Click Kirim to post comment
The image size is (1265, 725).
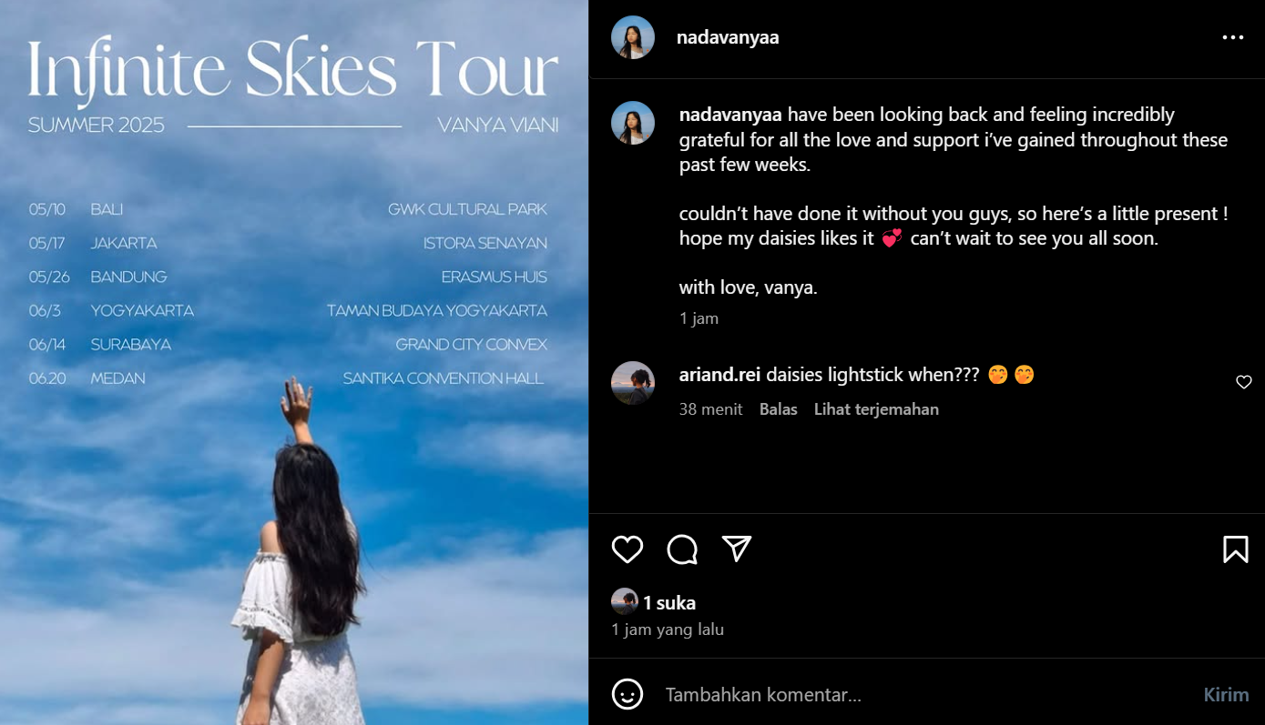(x=1226, y=694)
